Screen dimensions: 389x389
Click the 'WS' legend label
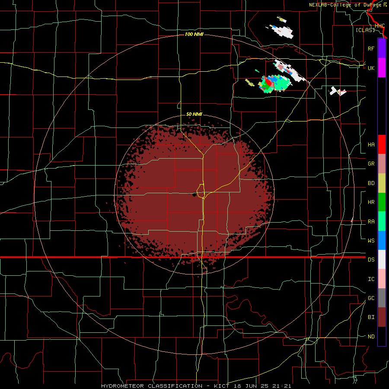371,240
